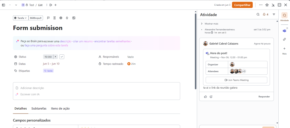
Task: Switch to the Itens de ação tab
Action: pyautogui.click(x=60, y=108)
